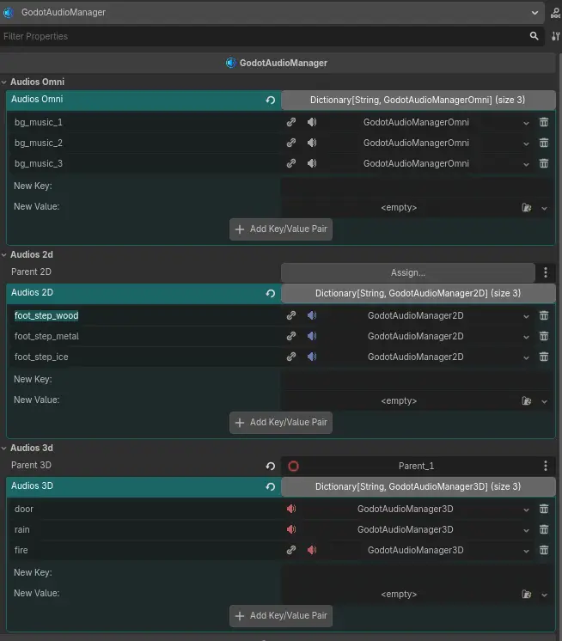Screen dimensions: 562x641
Task: Revert the Parent 3D property
Action: (270, 466)
